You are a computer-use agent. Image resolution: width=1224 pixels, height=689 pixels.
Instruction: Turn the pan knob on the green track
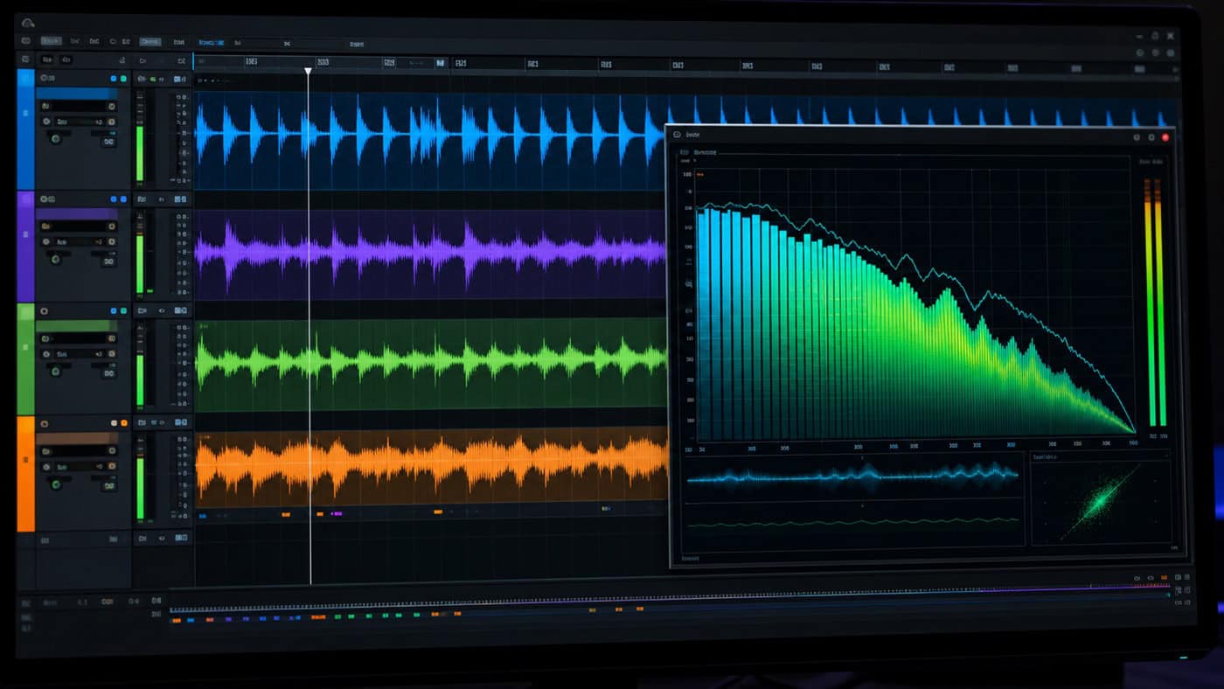(56, 371)
